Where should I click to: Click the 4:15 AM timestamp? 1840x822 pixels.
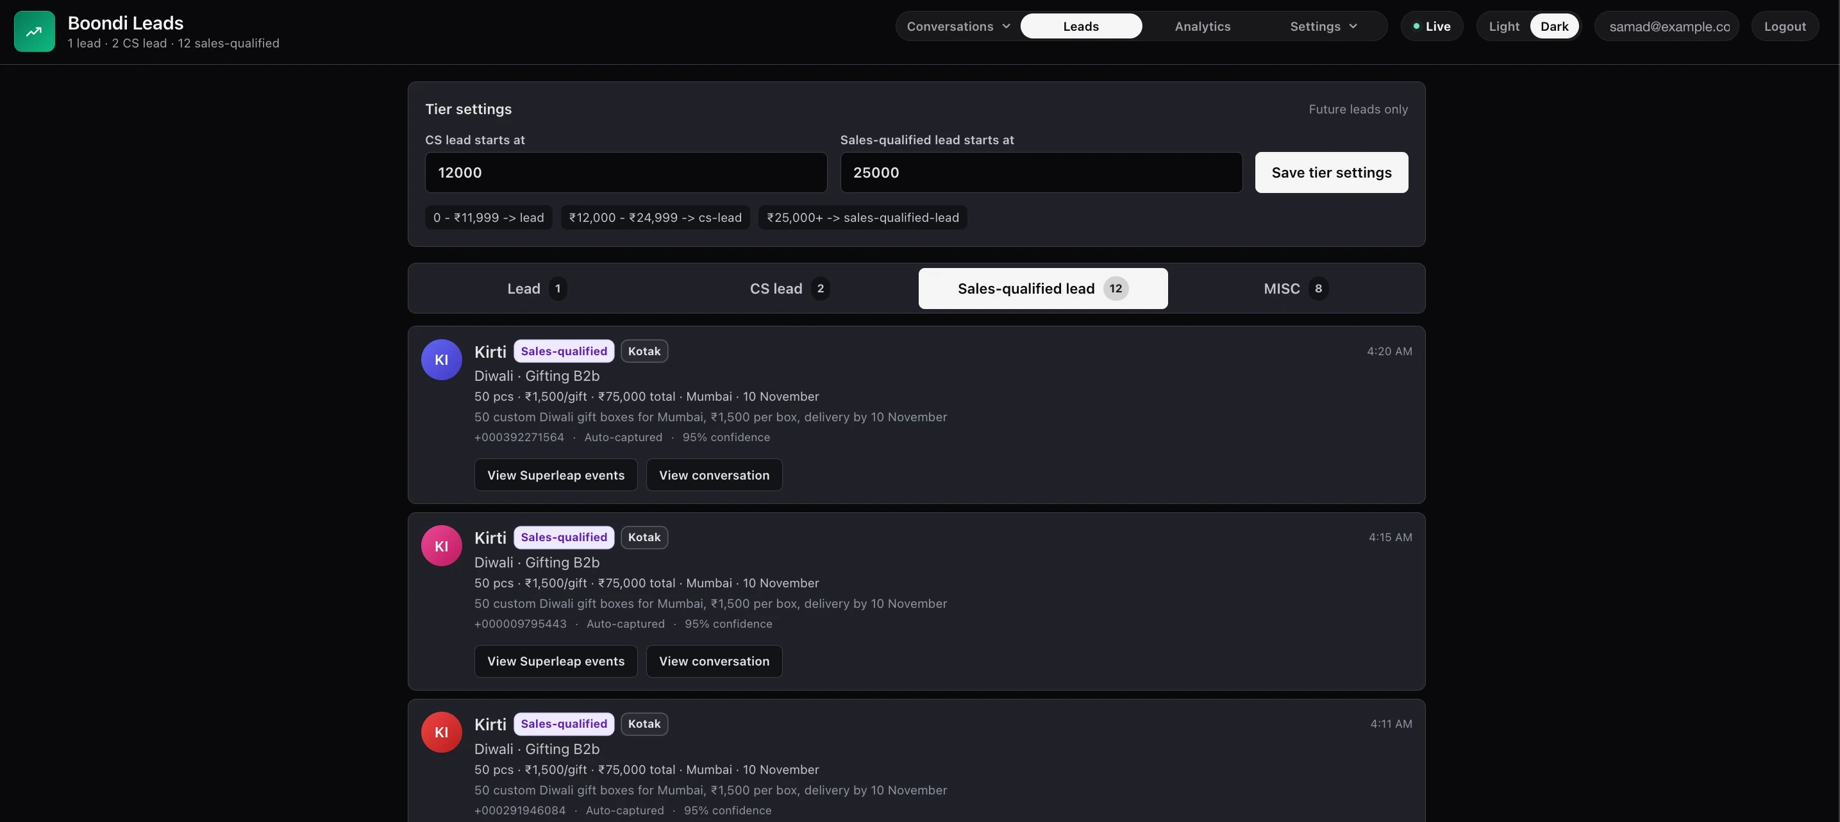pos(1390,537)
